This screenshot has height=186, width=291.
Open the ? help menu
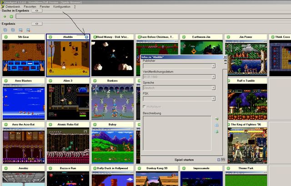tap(75, 7)
